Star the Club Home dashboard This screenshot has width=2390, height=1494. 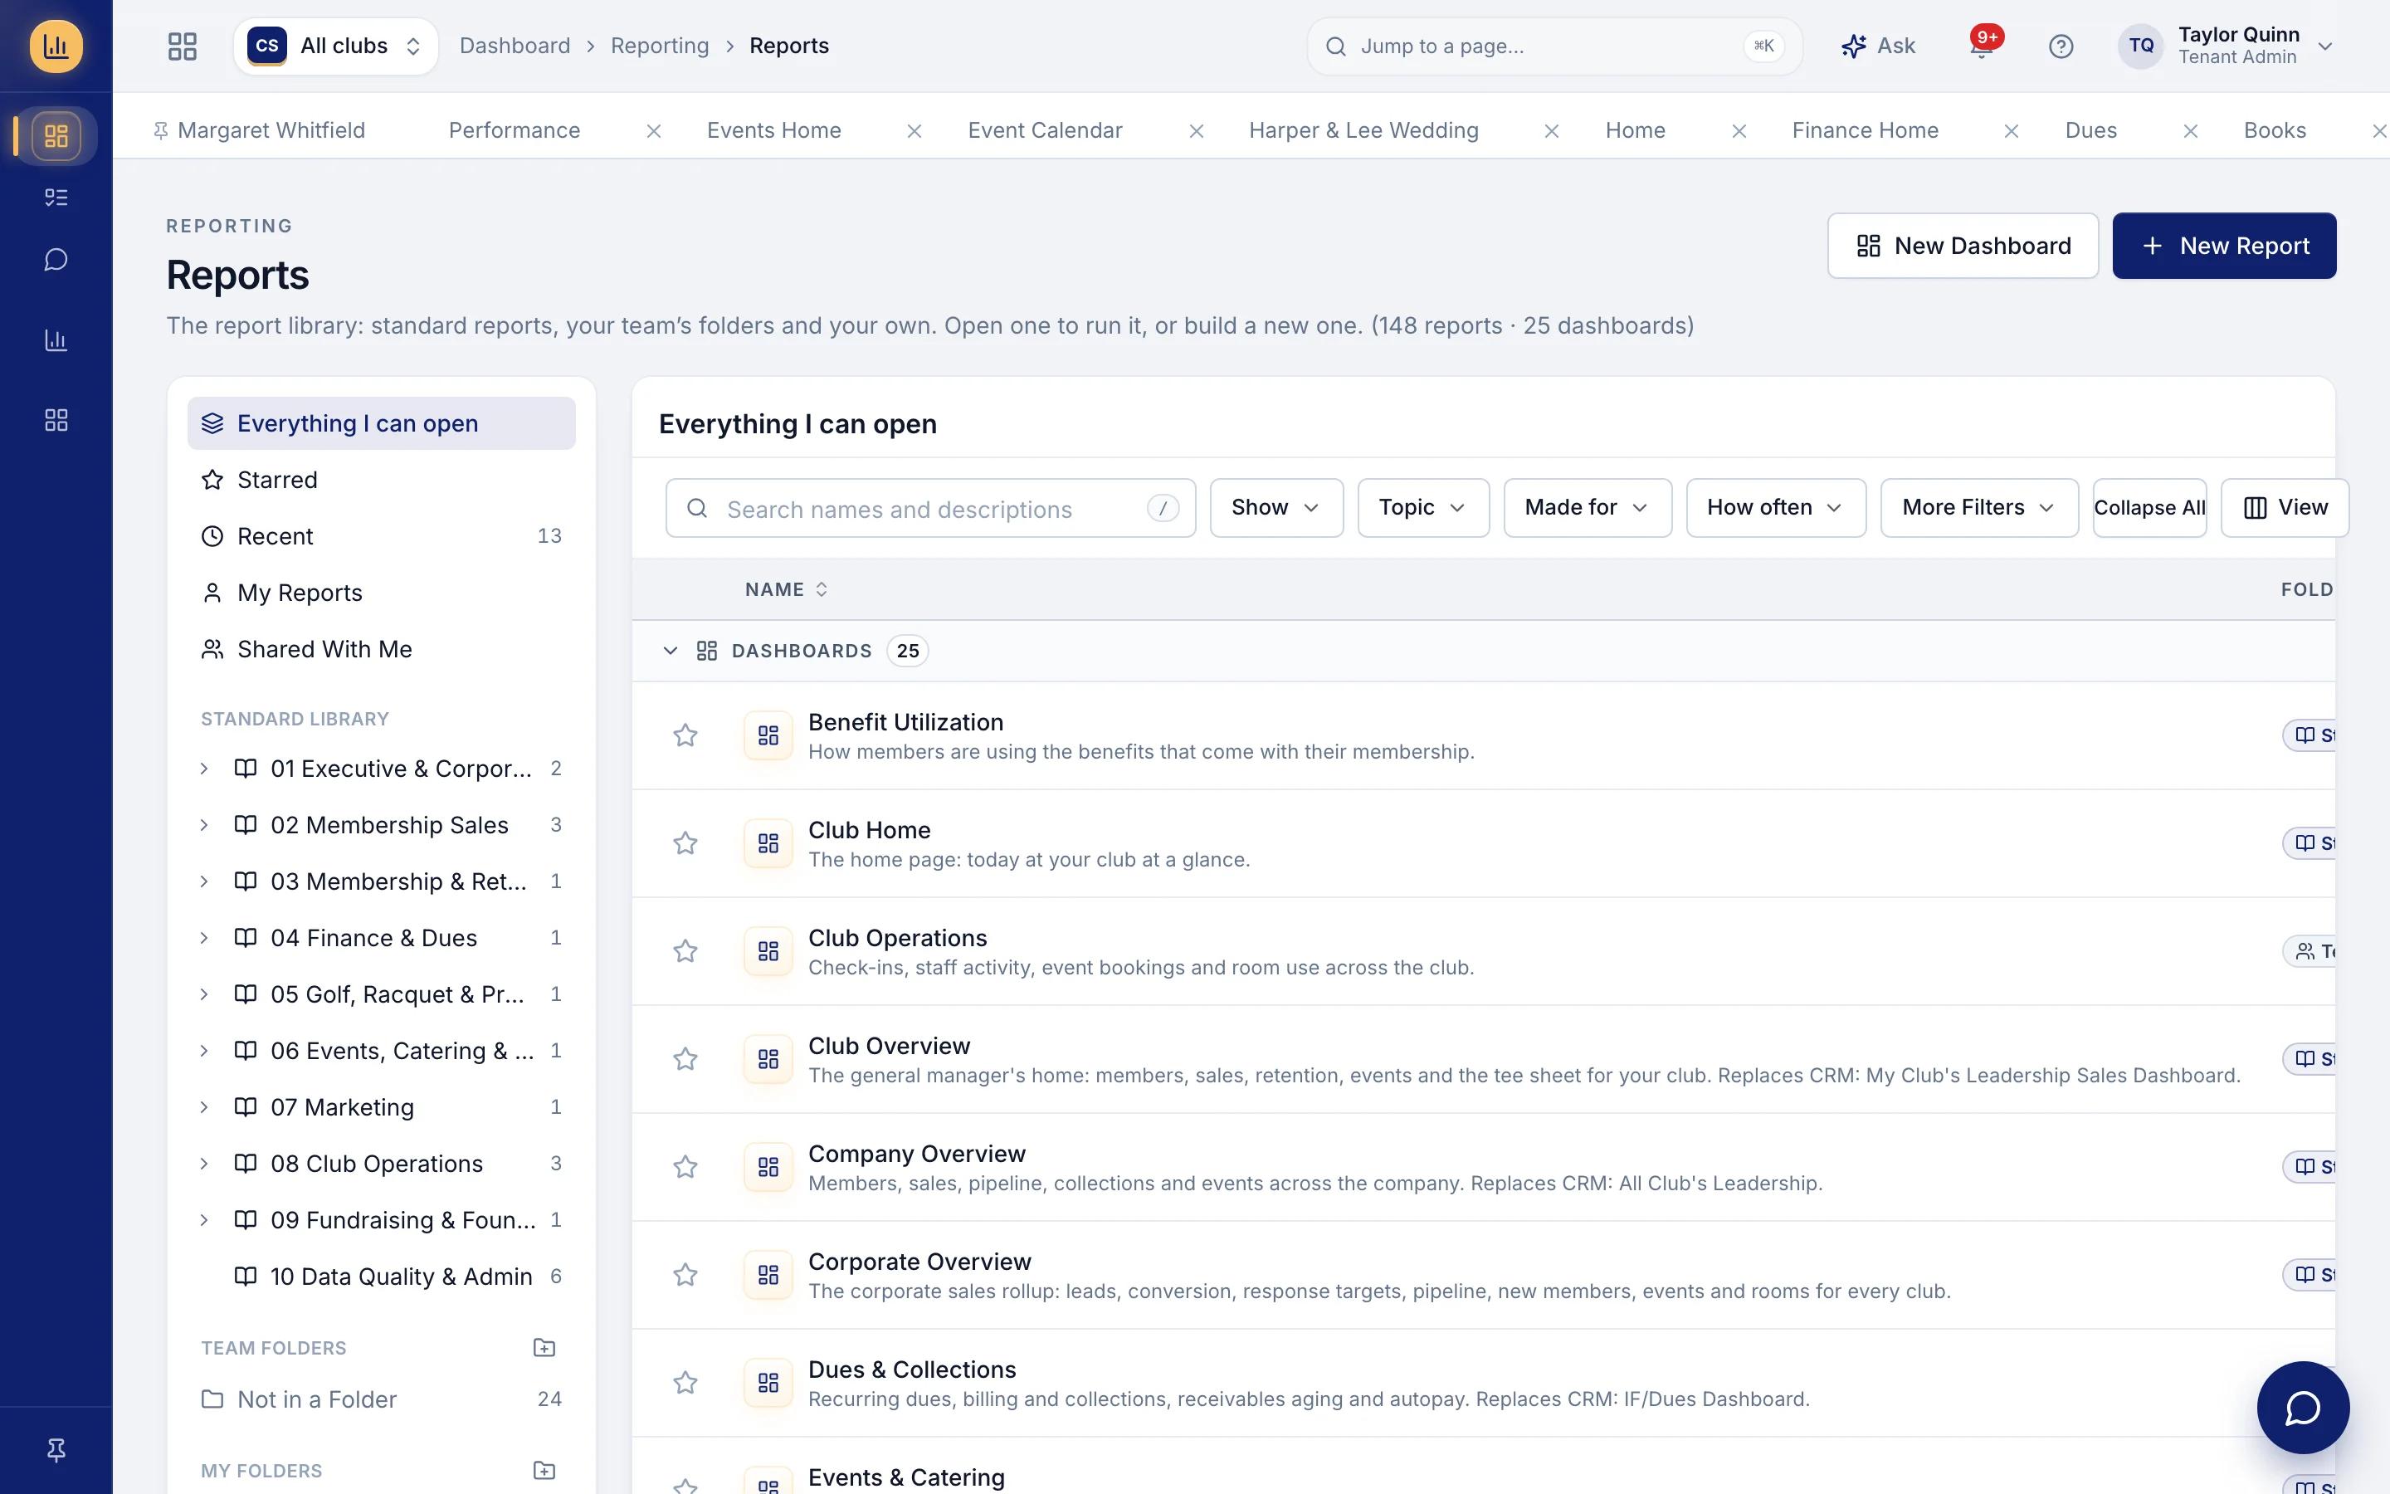coord(685,842)
